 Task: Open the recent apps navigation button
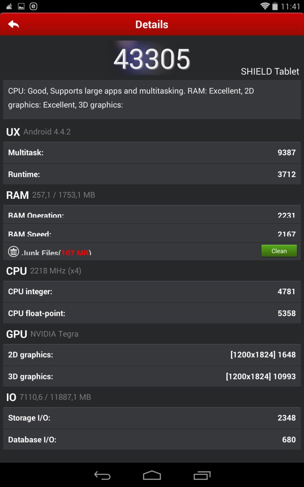202,475
